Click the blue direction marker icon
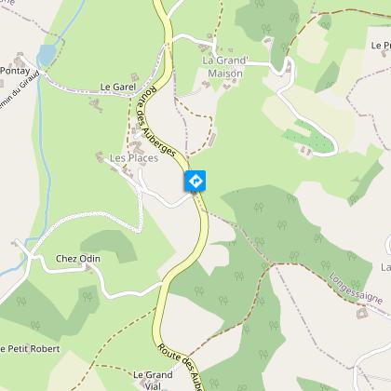 (195, 181)
